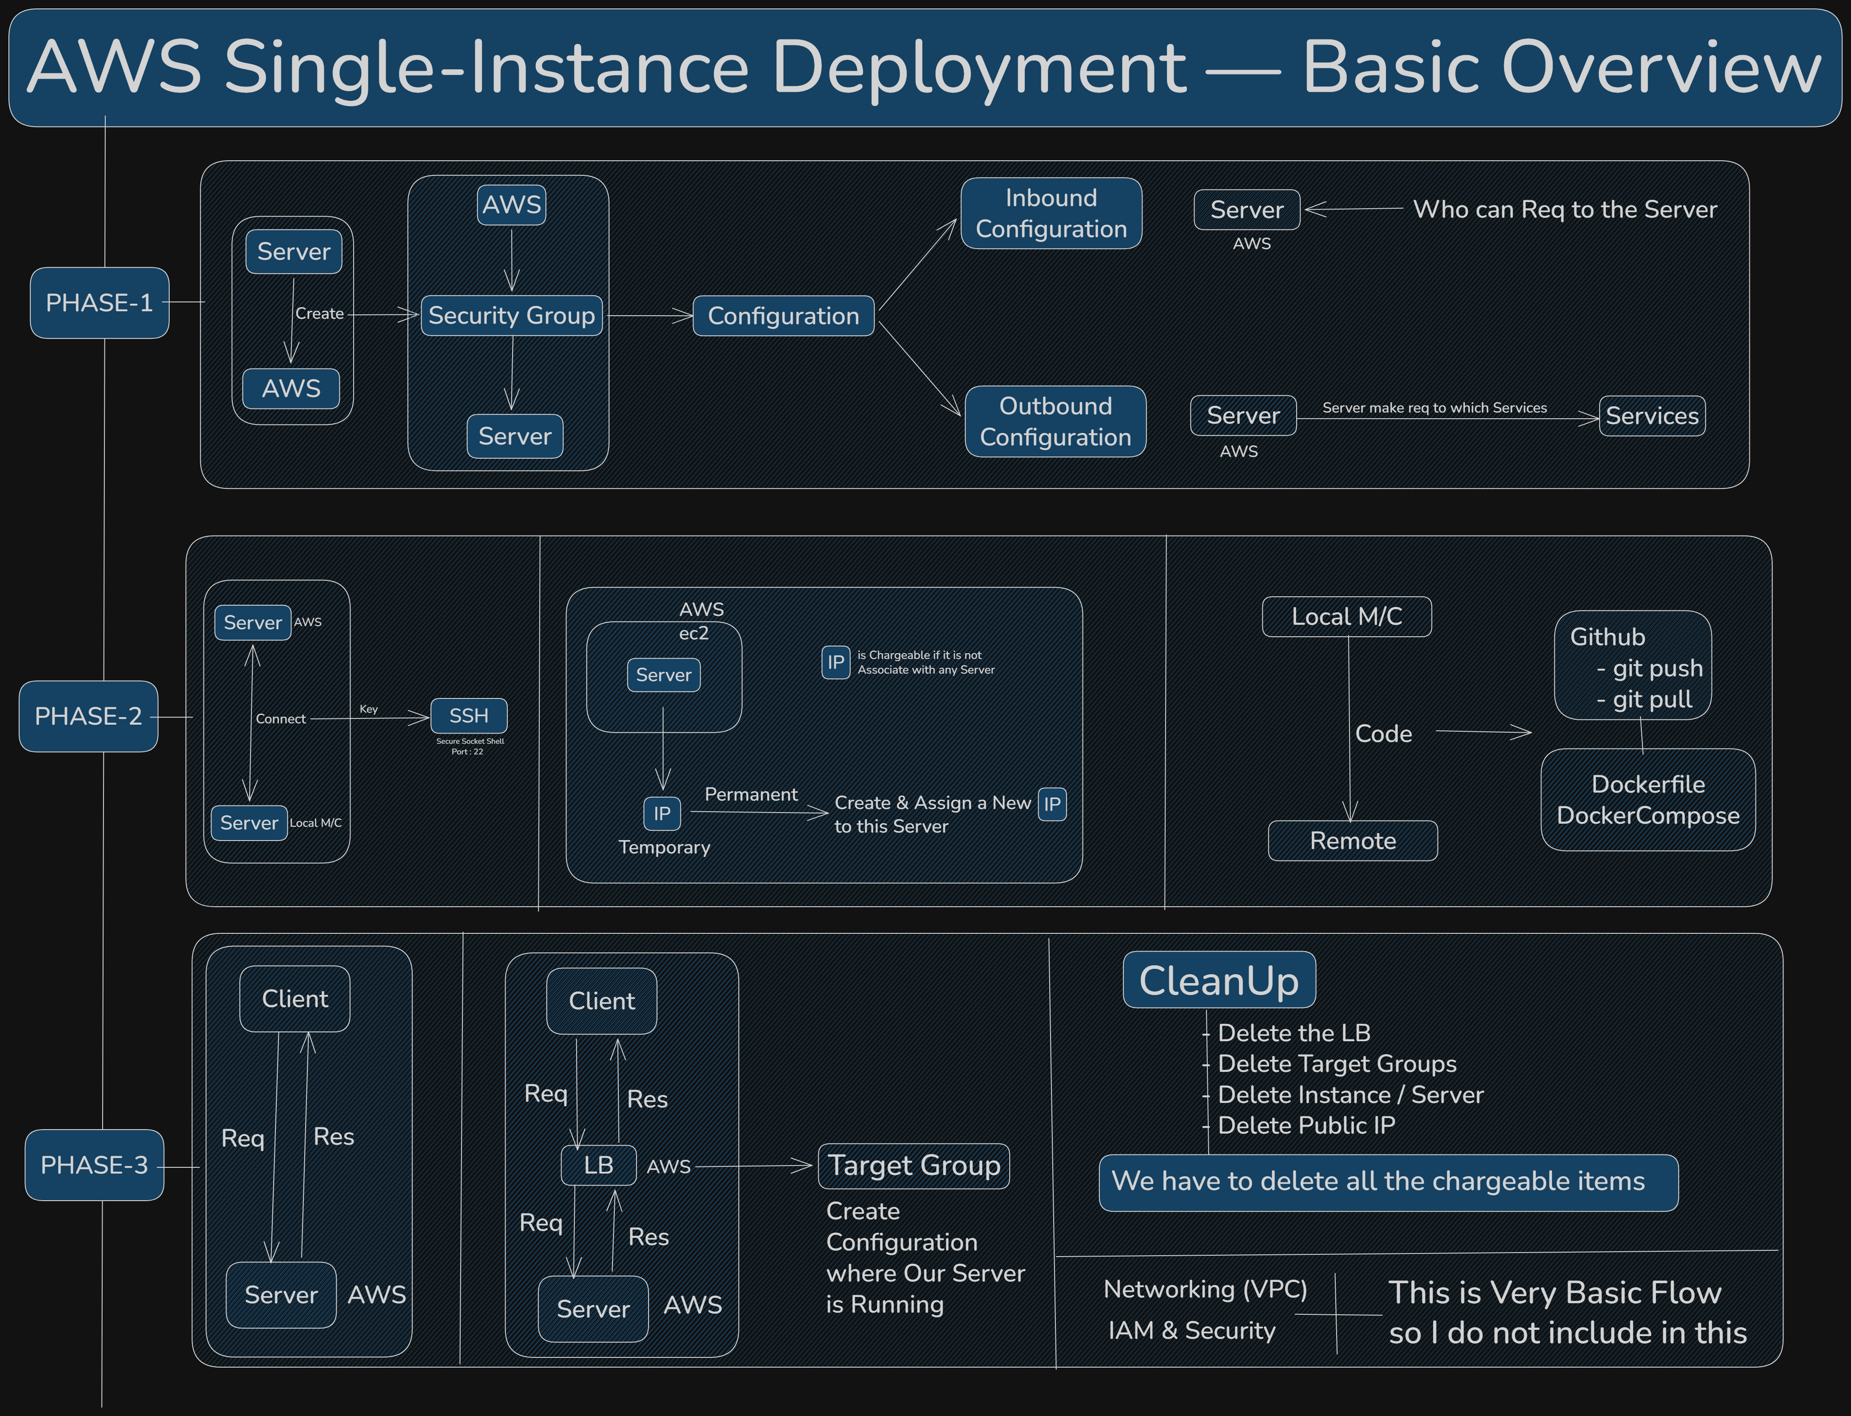
Task: Click the '- git pull' line
Action: click(x=1644, y=700)
